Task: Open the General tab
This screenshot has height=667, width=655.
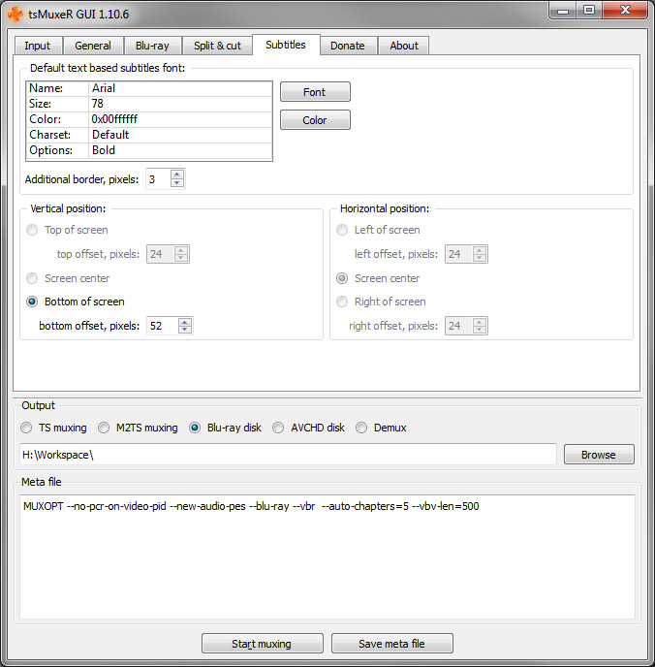Action: pyautogui.click(x=93, y=46)
